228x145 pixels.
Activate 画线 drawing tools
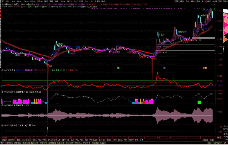198,1
